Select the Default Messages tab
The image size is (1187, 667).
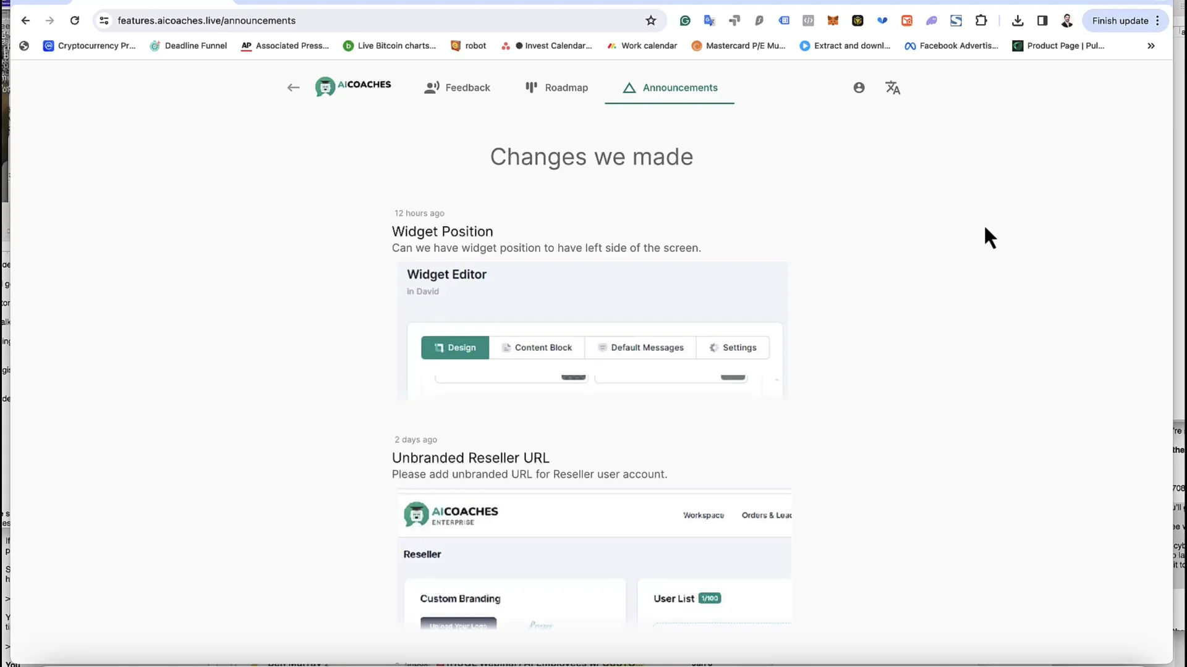click(640, 348)
